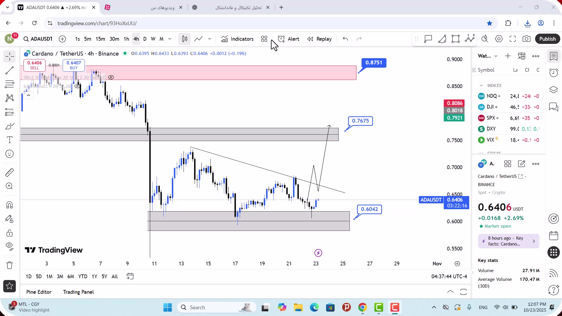Collapse the indicator legend arrow
The width and height of the screenshot is (562, 316).
pyautogui.click(x=28, y=95)
